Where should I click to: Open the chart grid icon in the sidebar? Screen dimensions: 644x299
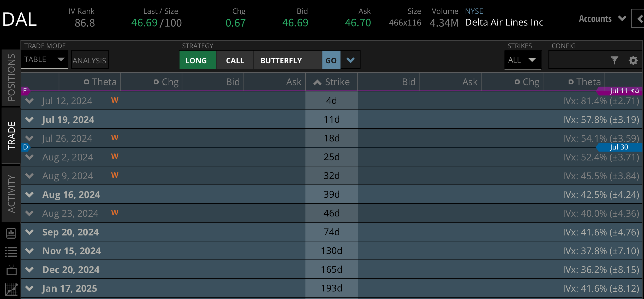point(11,289)
